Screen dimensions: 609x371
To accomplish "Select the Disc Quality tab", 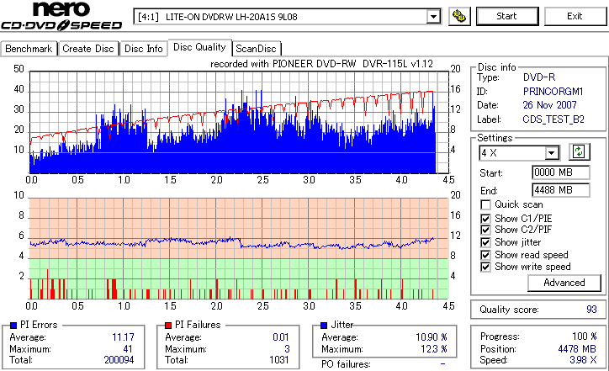I will coord(199,47).
